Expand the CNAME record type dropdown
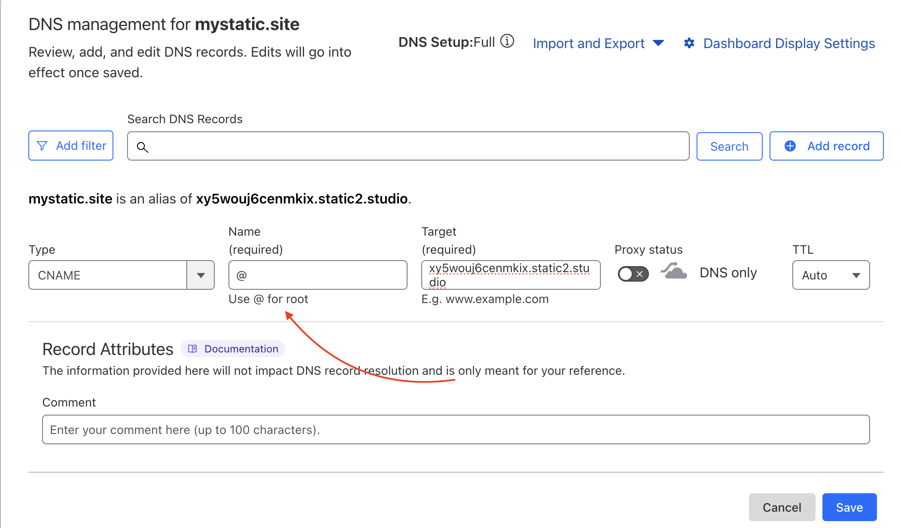Viewport: 901px width, 528px height. [x=201, y=275]
